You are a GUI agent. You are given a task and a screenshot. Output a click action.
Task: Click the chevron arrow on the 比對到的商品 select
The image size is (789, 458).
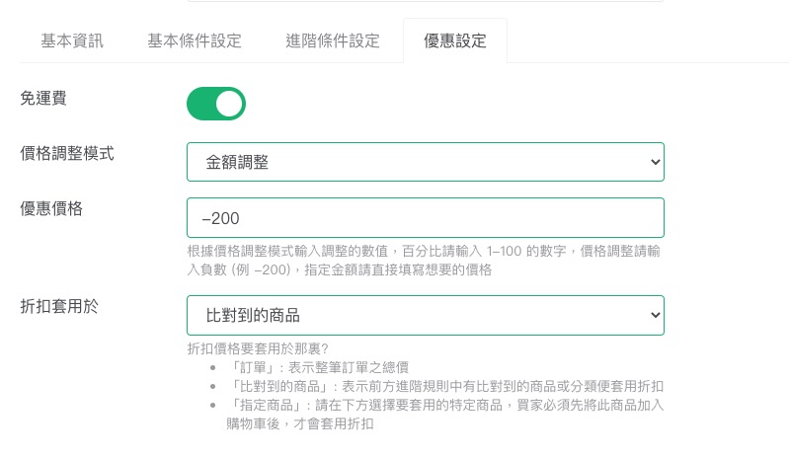point(653,316)
